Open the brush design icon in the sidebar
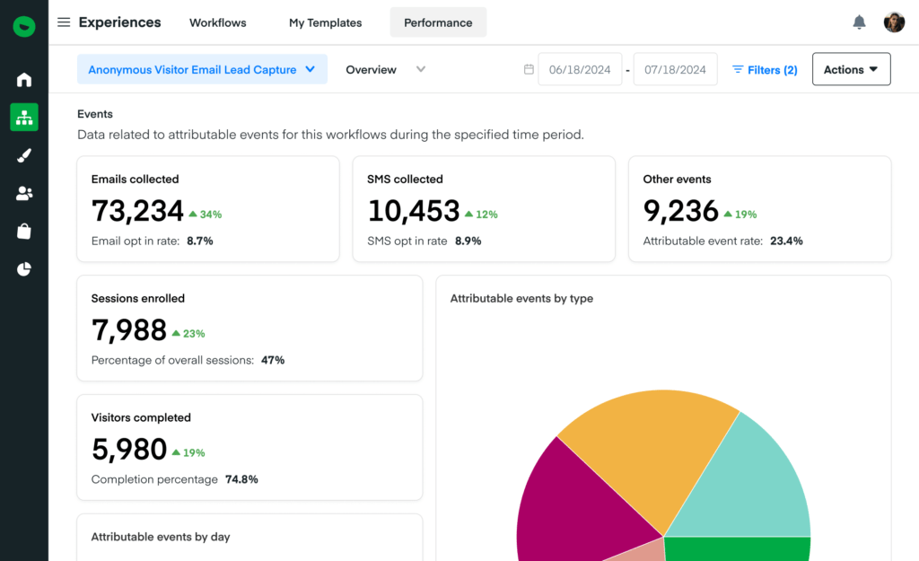 24,155
